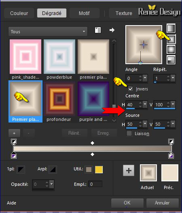Uncheck the Invers checkbox
Screen dimensions: 182x213
(x=130, y=89)
